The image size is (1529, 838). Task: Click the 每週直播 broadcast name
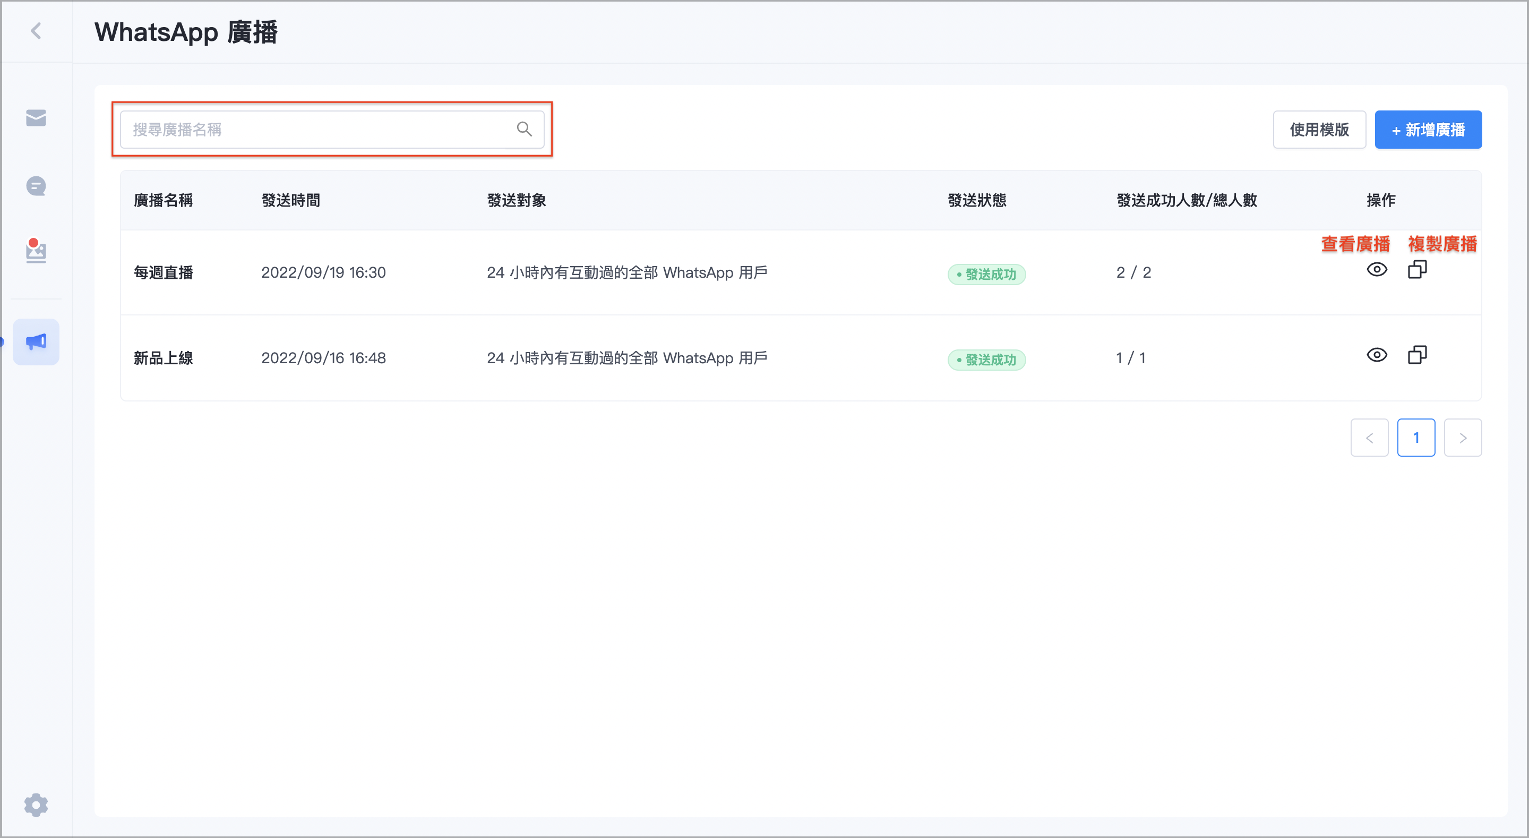pyautogui.click(x=163, y=272)
